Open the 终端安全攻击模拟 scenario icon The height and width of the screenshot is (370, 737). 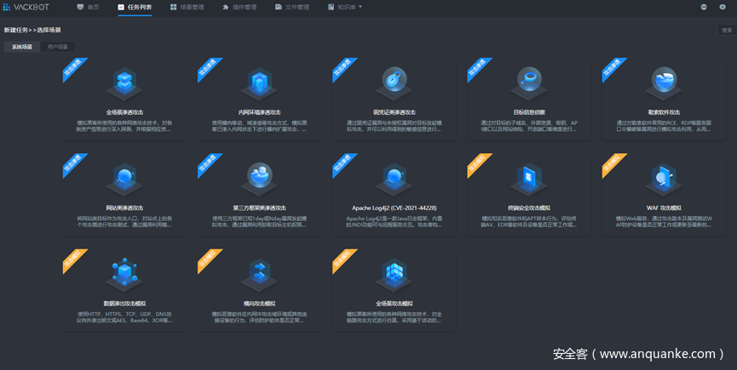(x=528, y=177)
